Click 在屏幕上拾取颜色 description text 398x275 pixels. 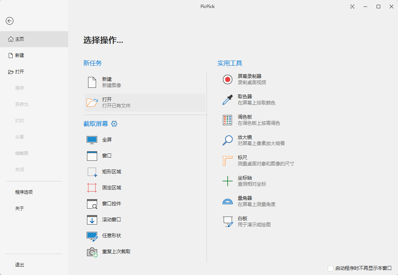point(257,103)
